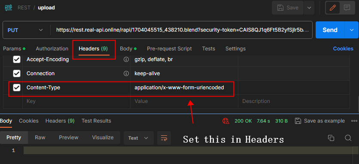Image resolution: width=359 pixels, height=164 pixels.
Task: Edit the application/x-www-form-urlencoded value
Action: (x=184, y=88)
